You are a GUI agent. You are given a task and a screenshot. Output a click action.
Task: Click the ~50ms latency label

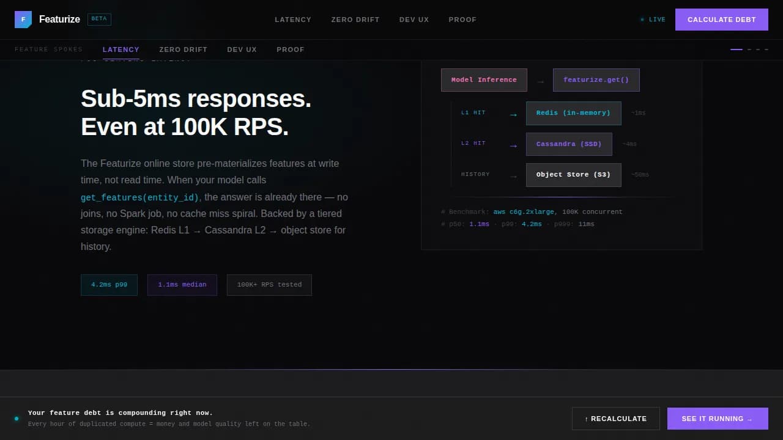[x=640, y=175]
